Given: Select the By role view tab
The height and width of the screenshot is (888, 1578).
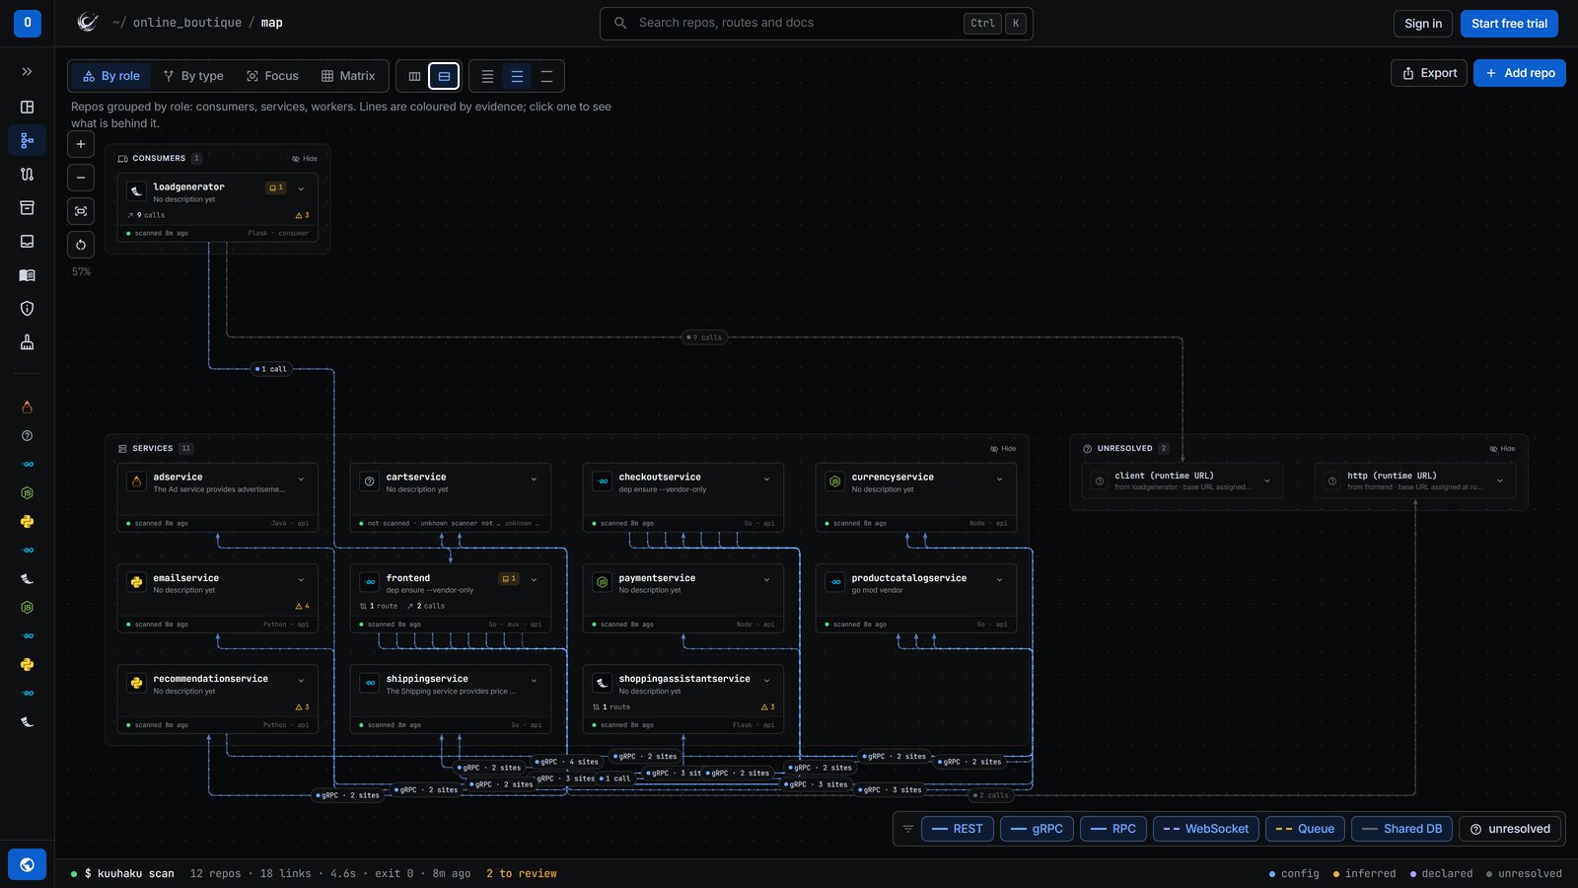Looking at the screenshot, I should 110,76.
